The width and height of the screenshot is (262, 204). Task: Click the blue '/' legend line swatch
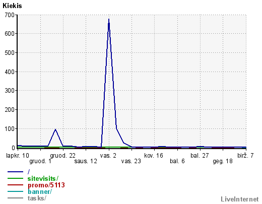(15, 172)
